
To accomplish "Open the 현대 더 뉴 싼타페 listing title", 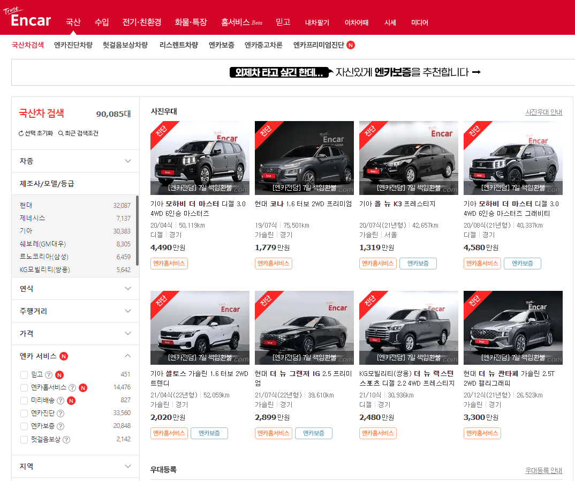I will [509, 378].
